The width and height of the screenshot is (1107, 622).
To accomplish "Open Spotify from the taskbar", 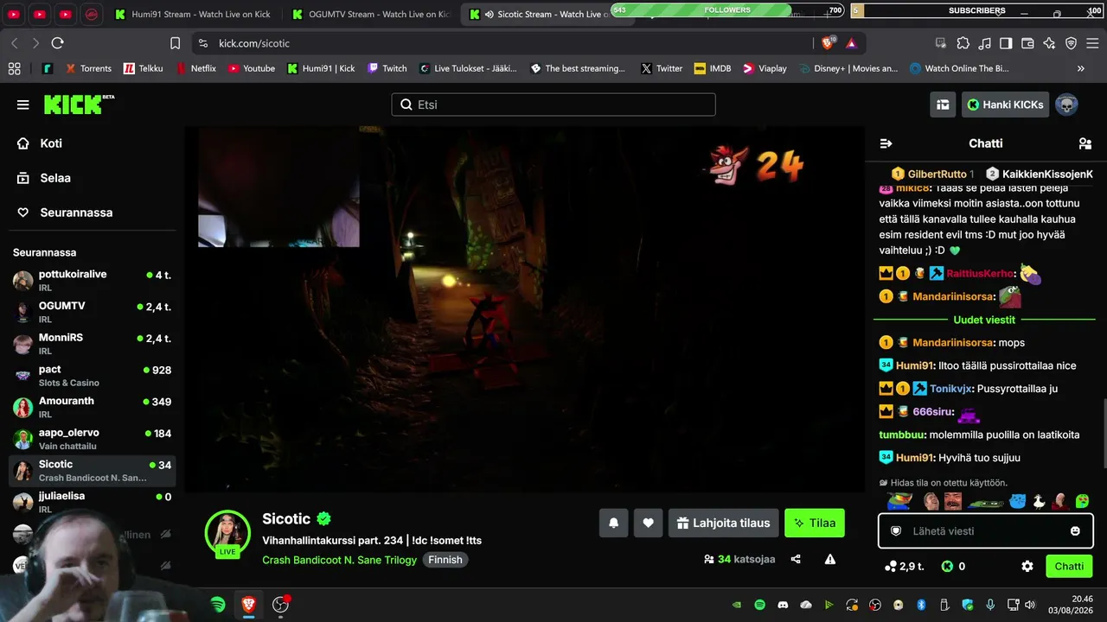I will click(218, 605).
